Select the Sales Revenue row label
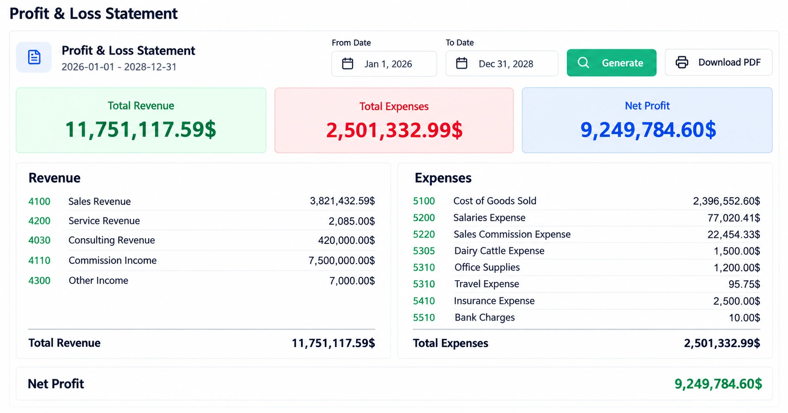Screen dimensions: 788x413 [100, 201]
